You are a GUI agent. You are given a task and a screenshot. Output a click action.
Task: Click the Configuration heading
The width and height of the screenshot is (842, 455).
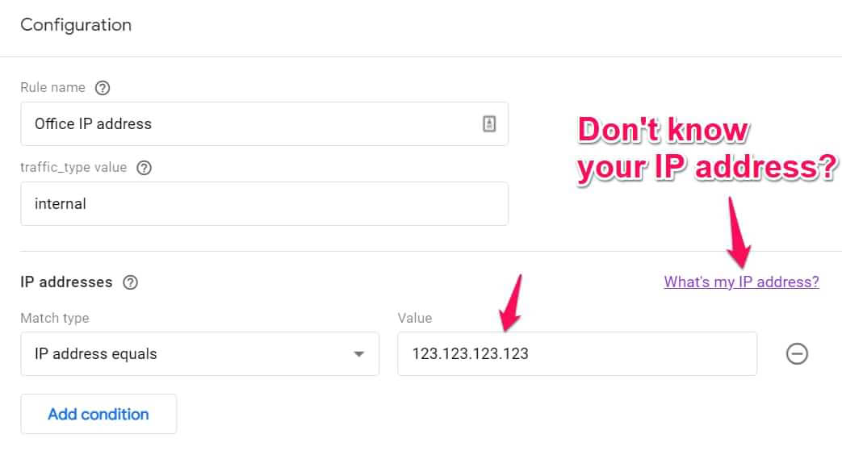click(x=76, y=25)
